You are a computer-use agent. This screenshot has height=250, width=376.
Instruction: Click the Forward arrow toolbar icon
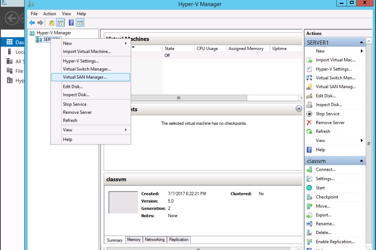(x=40, y=23)
